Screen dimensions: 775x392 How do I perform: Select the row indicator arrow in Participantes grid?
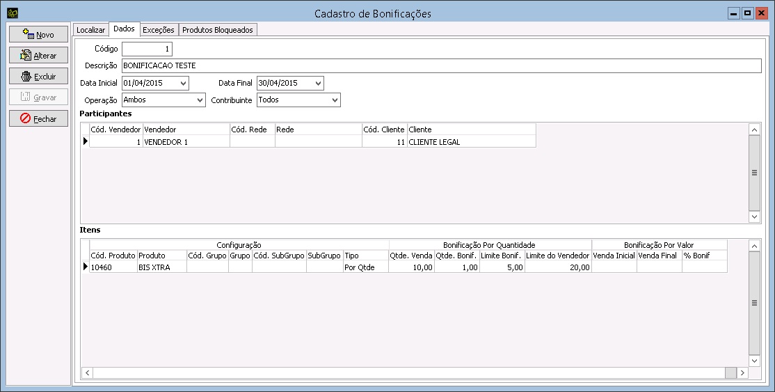coord(86,141)
